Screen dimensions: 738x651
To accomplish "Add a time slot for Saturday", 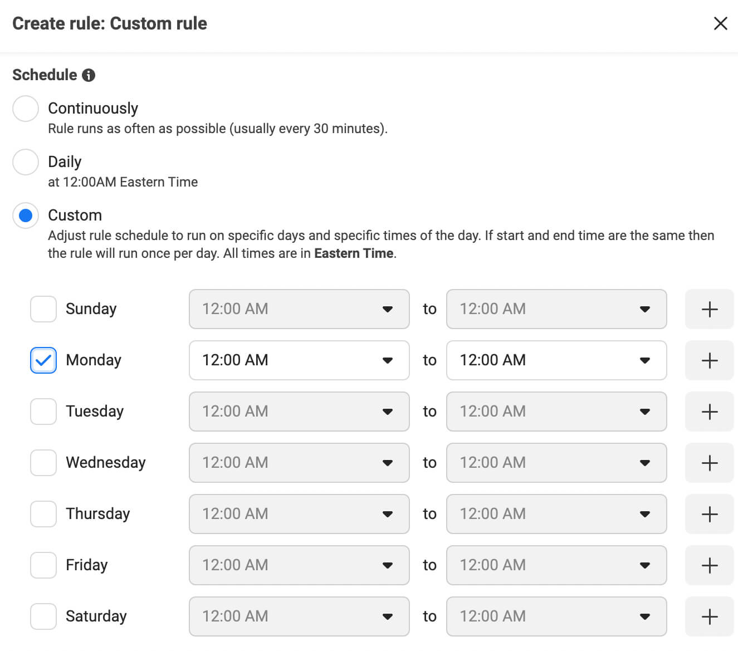I will tap(709, 616).
